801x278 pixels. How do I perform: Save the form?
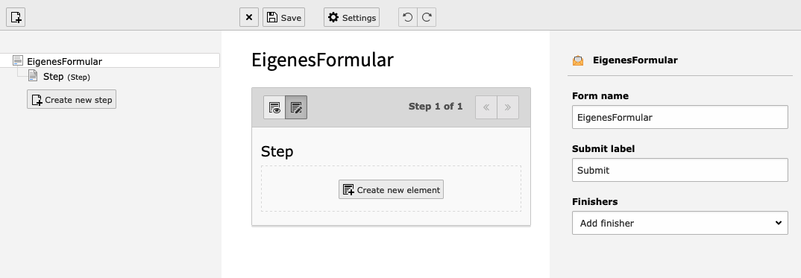tap(283, 17)
